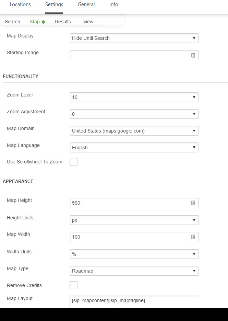Switch to the Locations tab
Viewport: 228px width, 321px height.
(x=20, y=4)
